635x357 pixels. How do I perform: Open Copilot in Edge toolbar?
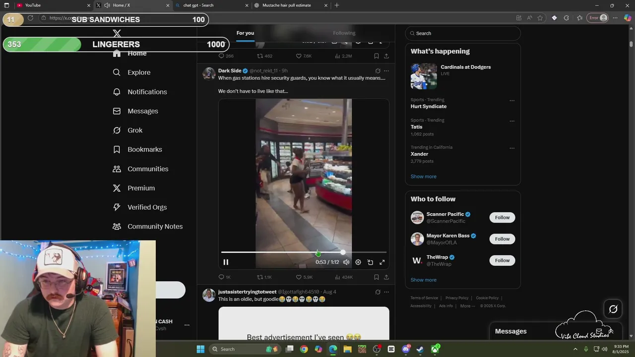click(x=628, y=18)
